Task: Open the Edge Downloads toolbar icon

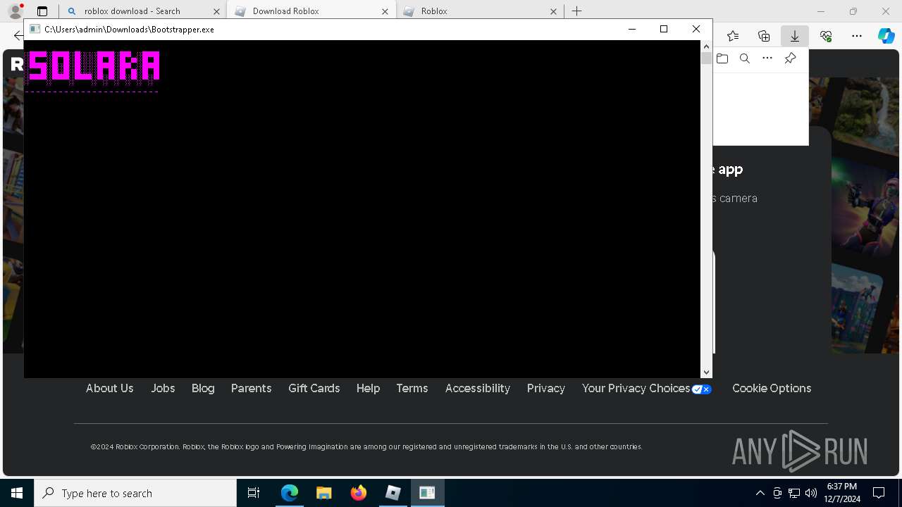Action: (x=795, y=36)
